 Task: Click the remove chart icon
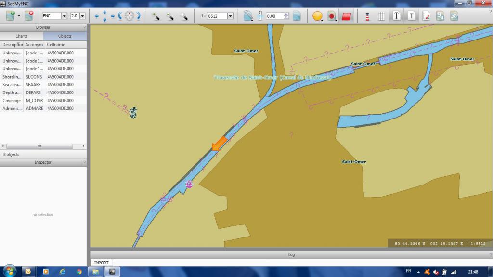[29, 16]
